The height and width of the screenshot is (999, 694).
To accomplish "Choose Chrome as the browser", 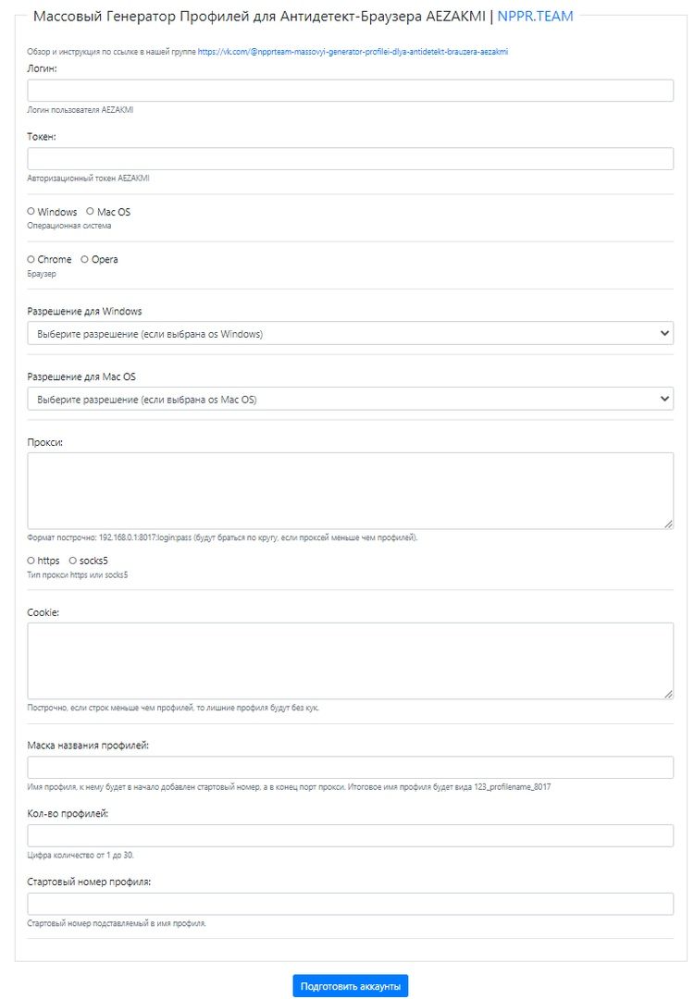I will coord(31,259).
